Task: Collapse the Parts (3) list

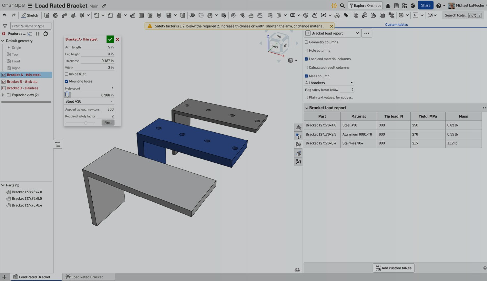Action: (3, 185)
